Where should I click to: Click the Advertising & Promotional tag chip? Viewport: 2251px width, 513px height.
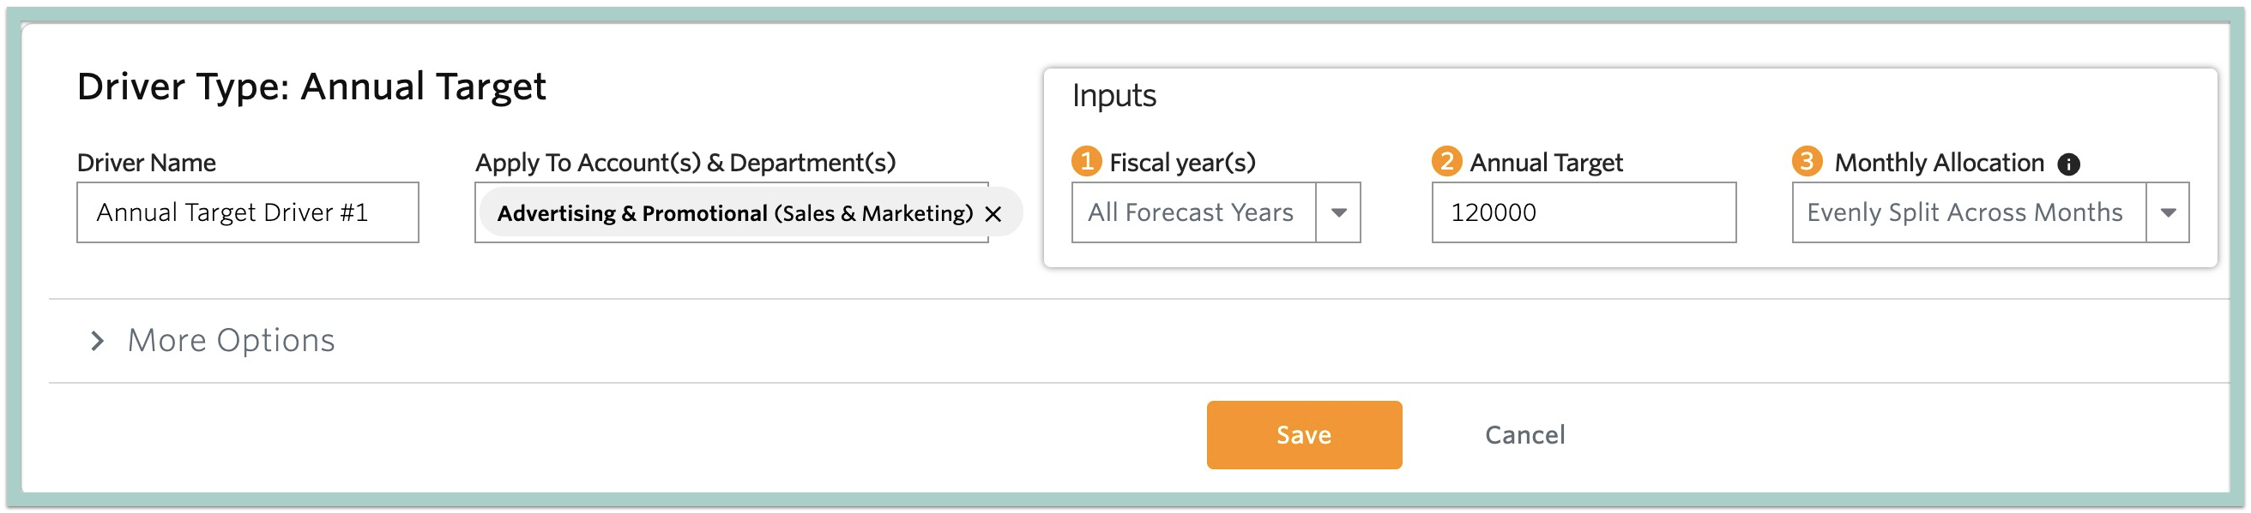[x=734, y=214]
